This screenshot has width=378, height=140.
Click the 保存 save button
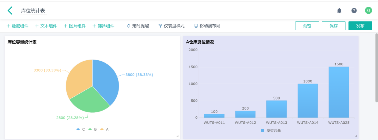333,26
